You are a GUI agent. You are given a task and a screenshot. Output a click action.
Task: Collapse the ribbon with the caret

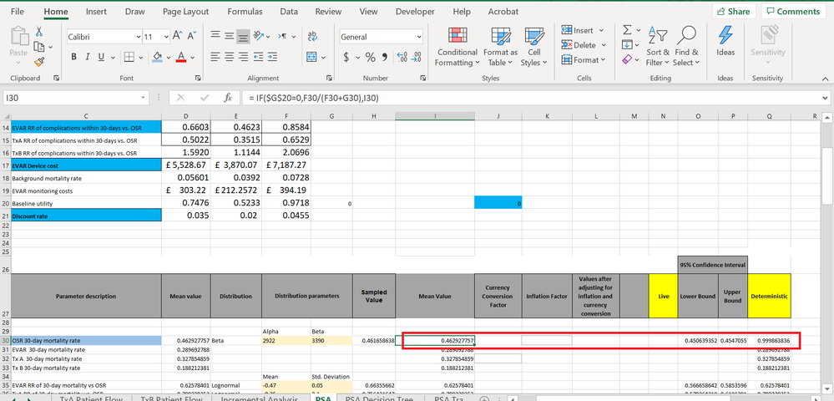(x=825, y=79)
